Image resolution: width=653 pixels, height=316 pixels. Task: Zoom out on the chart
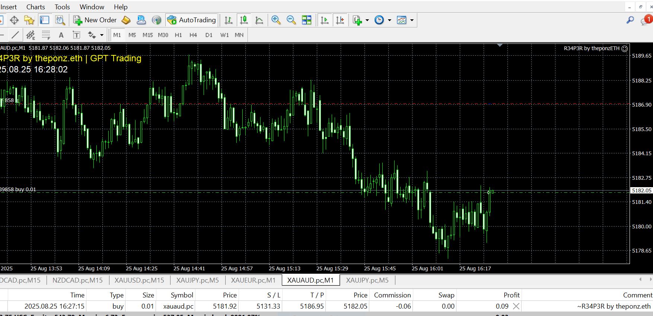click(x=291, y=20)
